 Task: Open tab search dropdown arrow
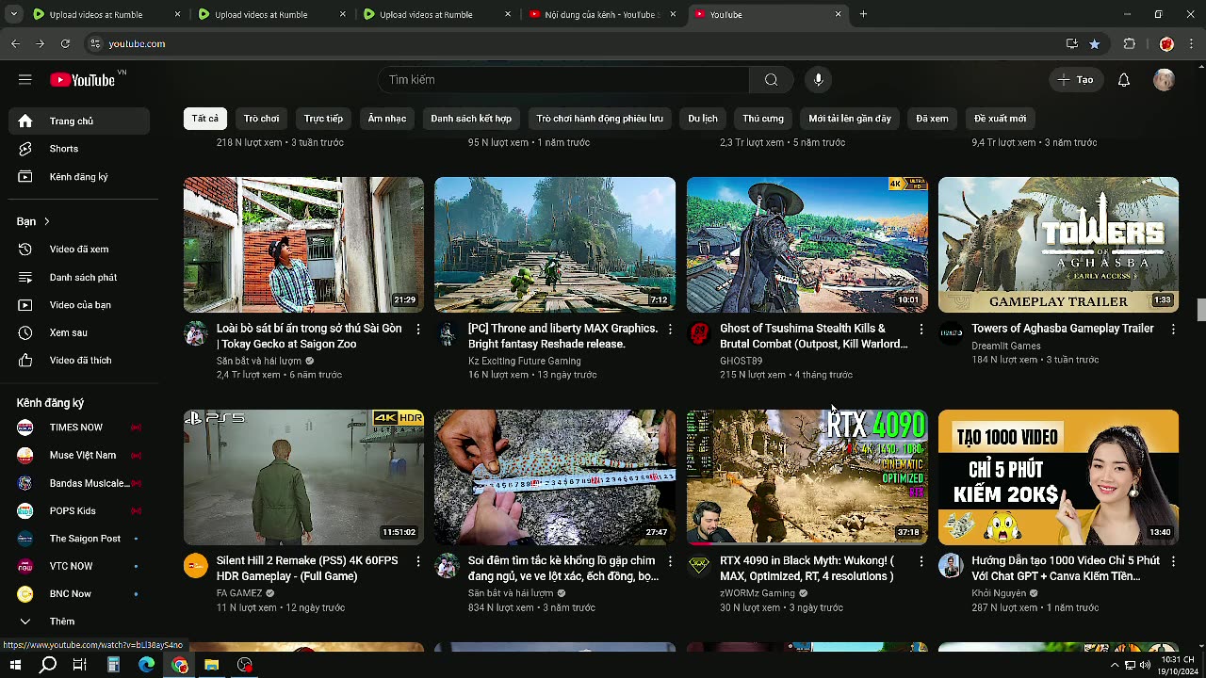[x=13, y=14]
